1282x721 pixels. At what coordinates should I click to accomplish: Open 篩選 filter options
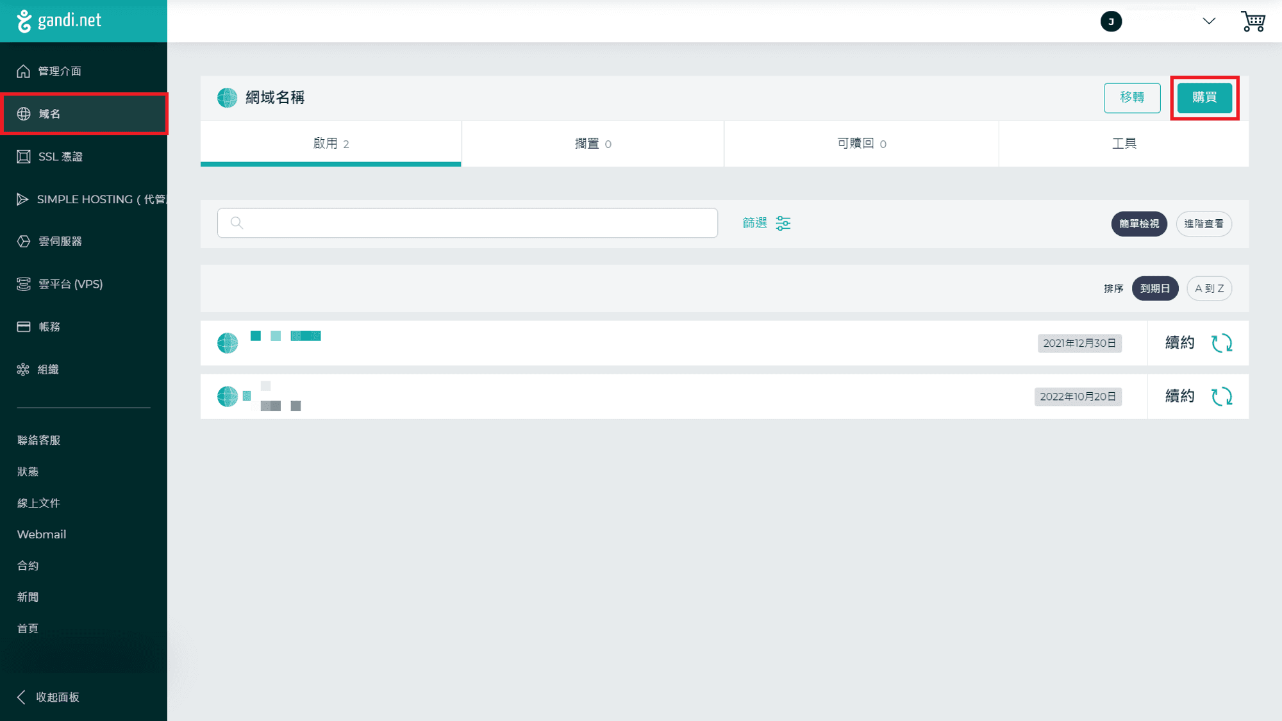[767, 223]
